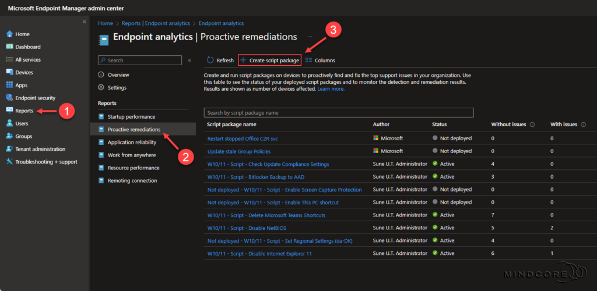Click the side menu Search field
Image resolution: width=597 pixels, height=291 pixels.
[140, 61]
